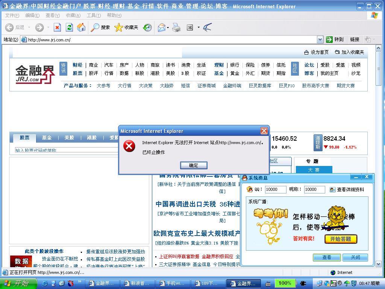The height and width of the screenshot is (289, 385).
Task: Click 关闭 button in 系统消息 window
Action: tap(355, 257)
